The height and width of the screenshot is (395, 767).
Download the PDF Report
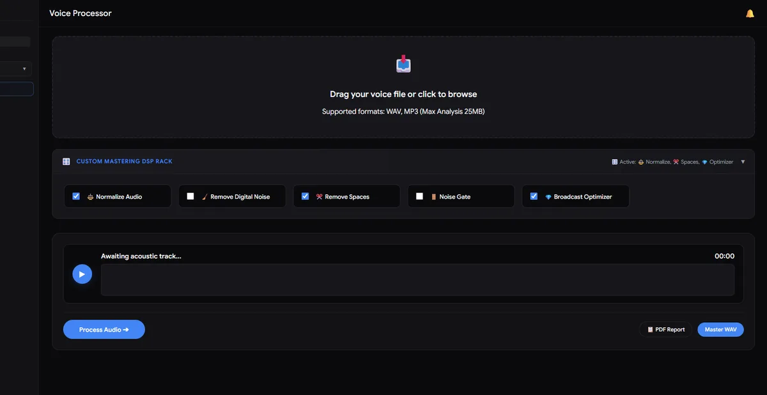coord(665,329)
